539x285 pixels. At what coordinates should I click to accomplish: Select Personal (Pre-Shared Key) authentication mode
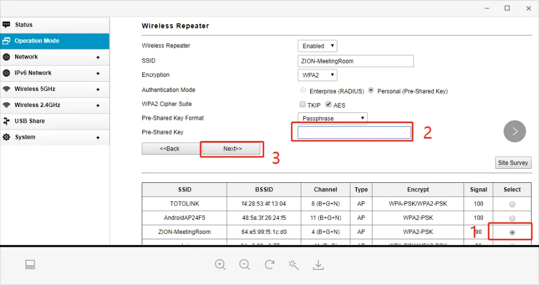[371, 90]
